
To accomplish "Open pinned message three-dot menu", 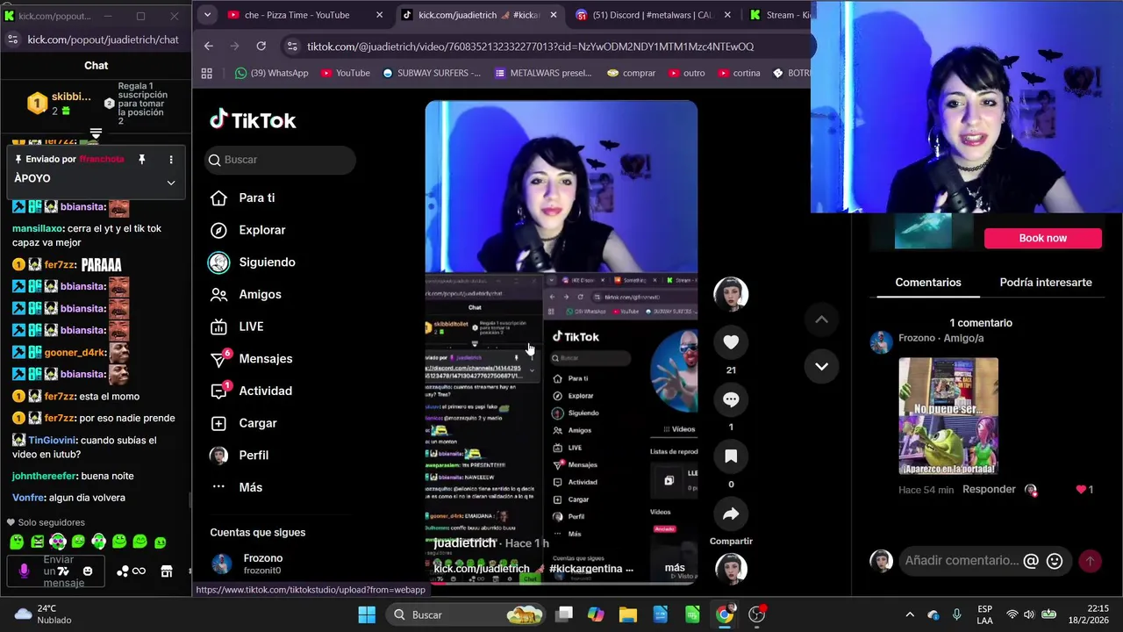I will 171,159.
